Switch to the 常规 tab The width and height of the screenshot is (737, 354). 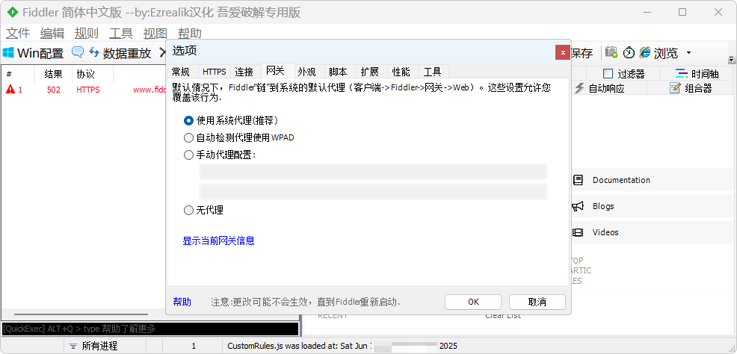tap(180, 72)
